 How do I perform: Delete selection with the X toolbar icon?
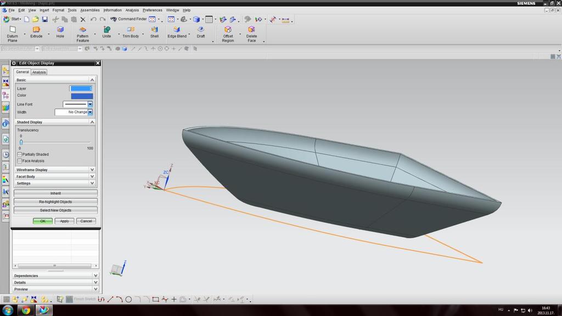[x=83, y=19]
